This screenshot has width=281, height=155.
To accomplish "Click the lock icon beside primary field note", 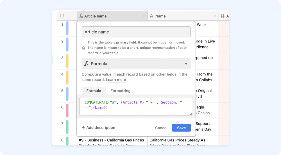I will point(83,48).
